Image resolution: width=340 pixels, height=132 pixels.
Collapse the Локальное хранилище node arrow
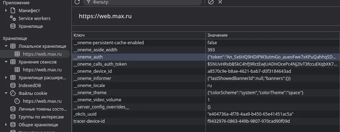click(6, 46)
